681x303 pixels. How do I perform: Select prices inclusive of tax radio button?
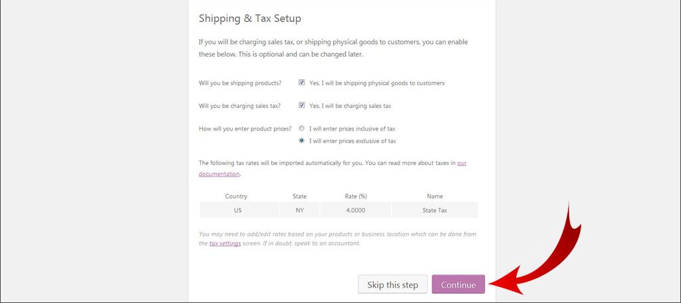click(302, 128)
